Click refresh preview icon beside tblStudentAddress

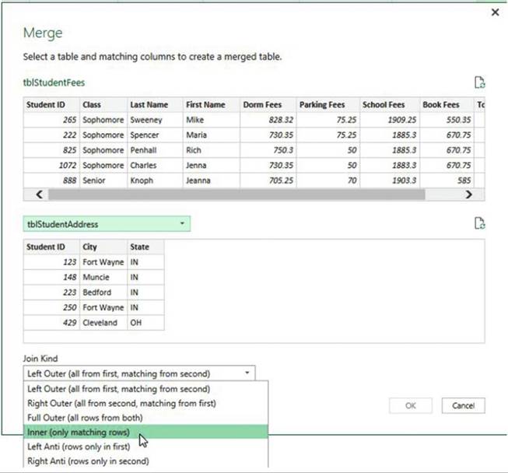click(x=479, y=224)
